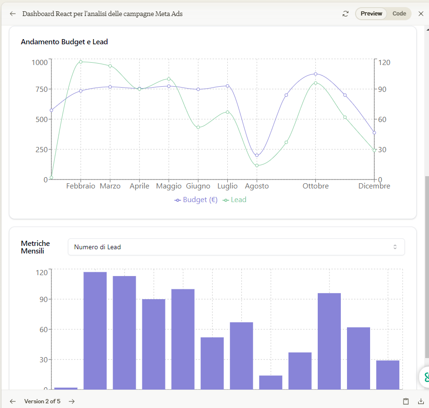
Task: Click the Febbraio lead peak point
Action: (x=81, y=62)
